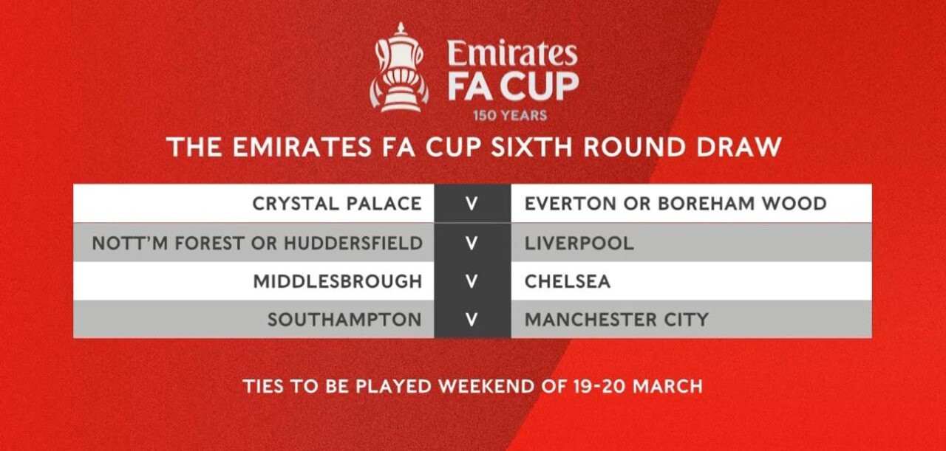946x451 pixels.
Task: Click the V between Crystal Palace and Everton
Action: click(472, 204)
